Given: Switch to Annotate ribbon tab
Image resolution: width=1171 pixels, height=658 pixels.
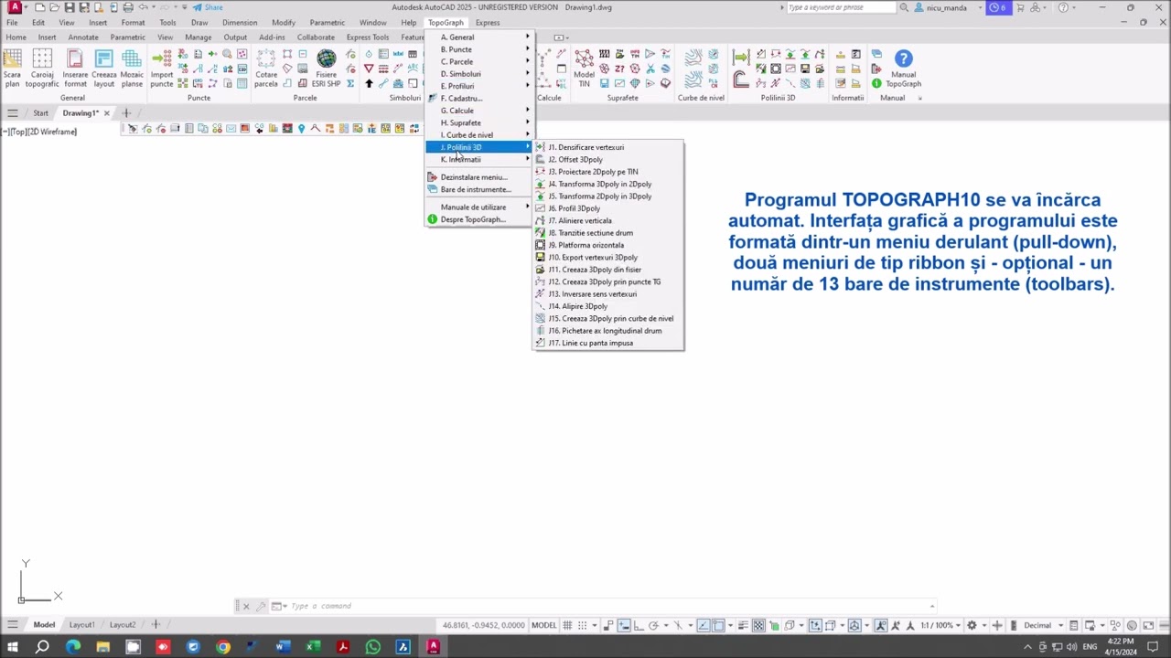Looking at the screenshot, I should click(83, 37).
